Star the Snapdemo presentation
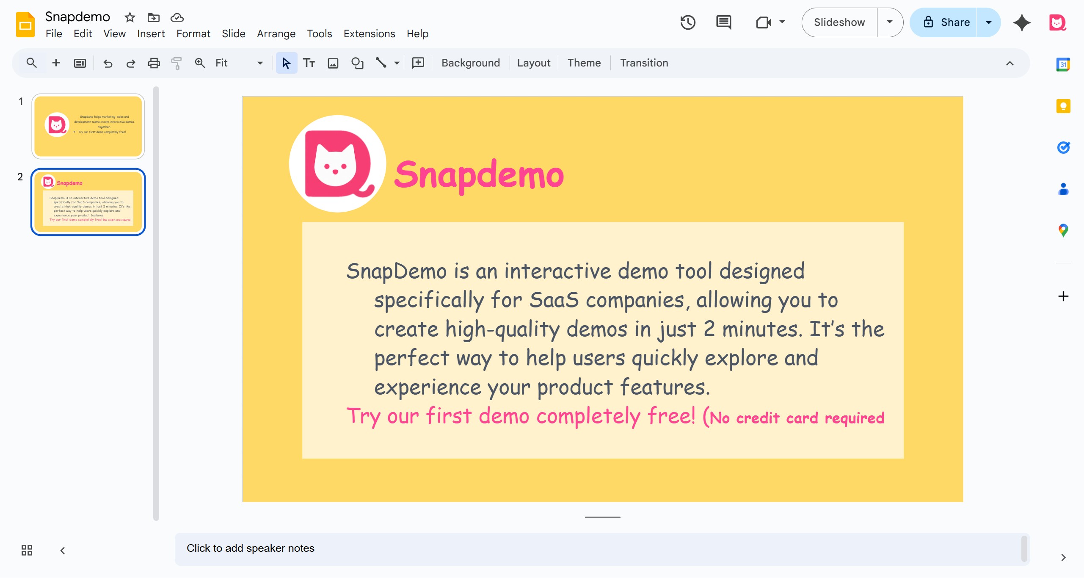Viewport: 1084px width, 578px height. (x=130, y=17)
